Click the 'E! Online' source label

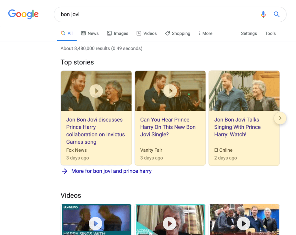pyautogui.click(x=223, y=150)
